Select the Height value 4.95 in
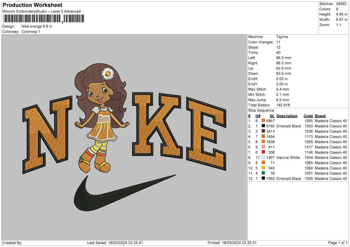Viewport: 350px width, 247px height. pyautogui.click(x=341, y=14)
